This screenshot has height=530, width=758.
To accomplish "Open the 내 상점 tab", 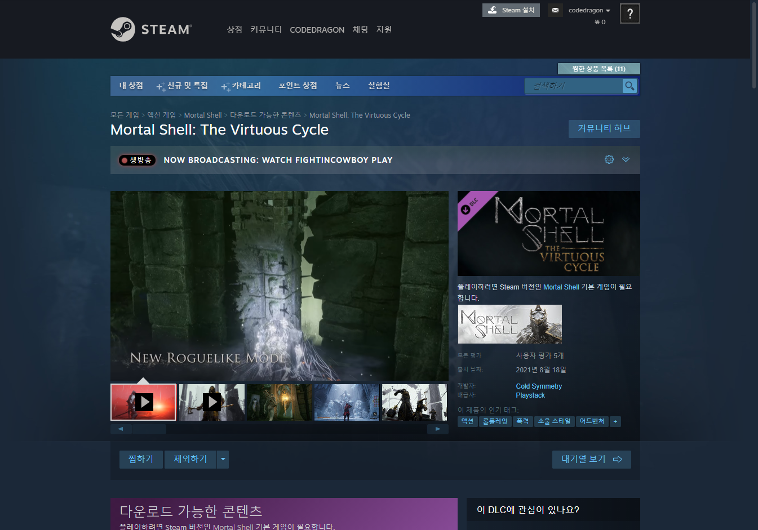I will pos(131,86).
